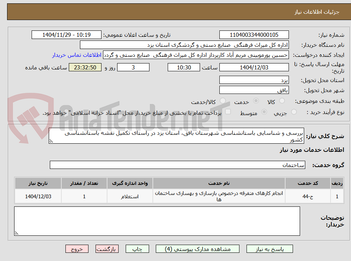The height and width of the screenshot is (261, 351).
Task: Select the جزیی purchase type radio
Action: [x=294, y=112]
